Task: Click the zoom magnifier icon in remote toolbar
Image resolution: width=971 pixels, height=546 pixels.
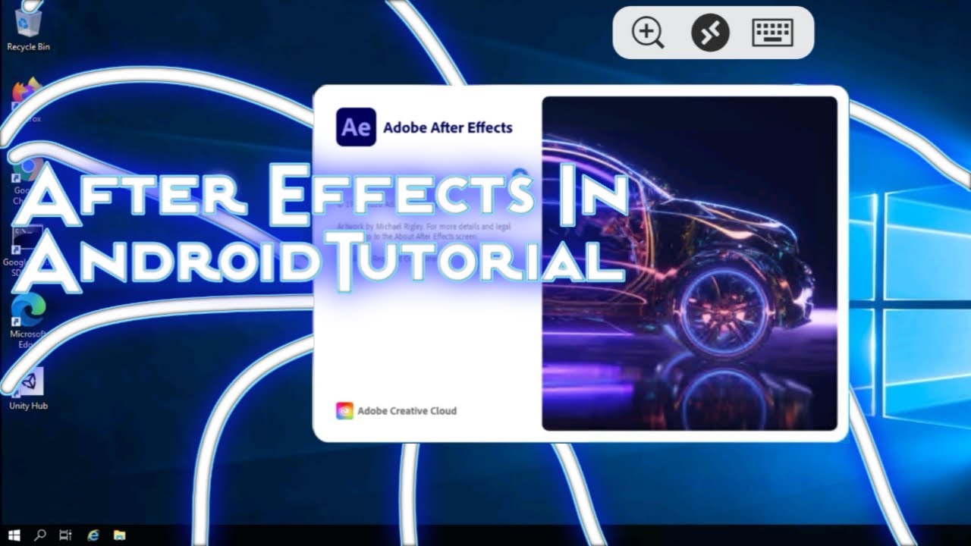Action: coord(648,33)
